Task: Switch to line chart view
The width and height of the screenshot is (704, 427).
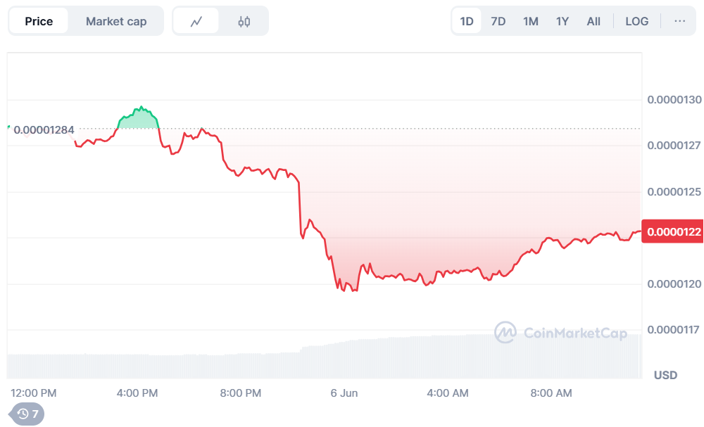Action: pyautogui.click(x=196, y=21)
